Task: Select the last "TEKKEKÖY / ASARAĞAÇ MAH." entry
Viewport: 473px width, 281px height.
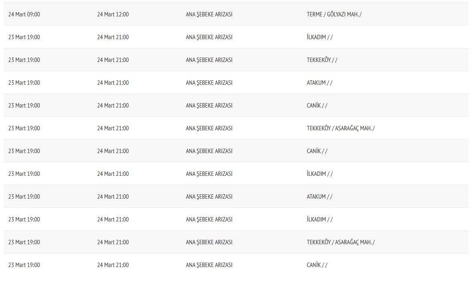Action: click(341, 242)
